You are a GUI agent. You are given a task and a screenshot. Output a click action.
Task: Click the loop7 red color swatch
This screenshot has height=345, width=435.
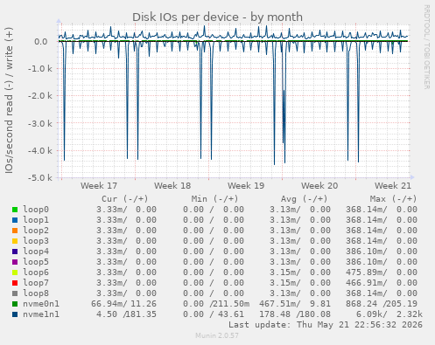coord(15,283)
